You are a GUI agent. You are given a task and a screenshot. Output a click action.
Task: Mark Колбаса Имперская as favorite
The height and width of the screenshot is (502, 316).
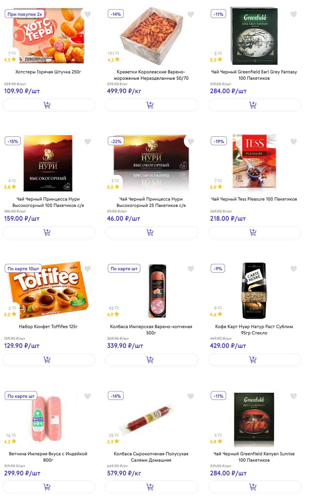coord(191,269)
